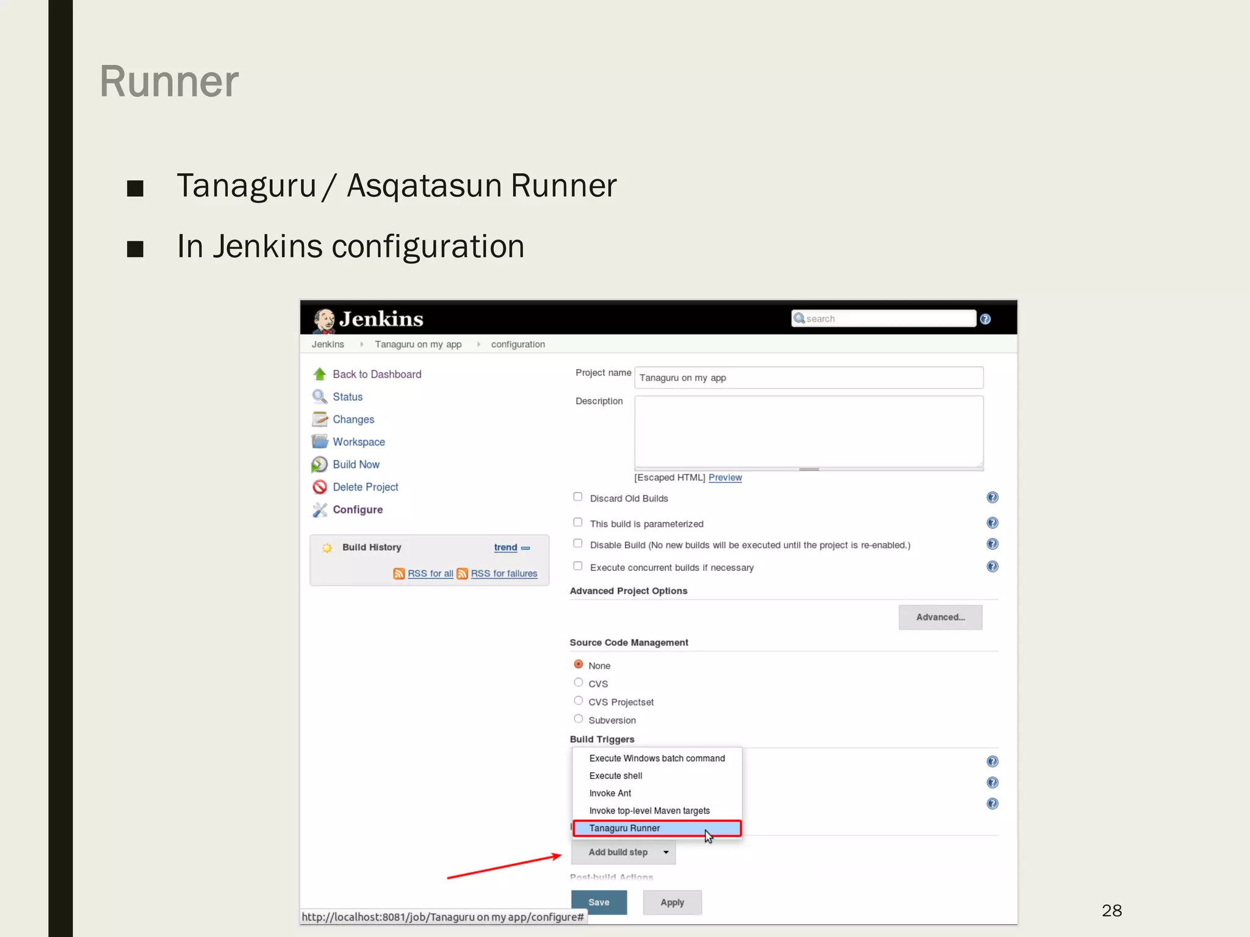Check Execute concurrent builds if necessary
Viewport: 1250px width, 937px height.
click(x=577, y=566)
